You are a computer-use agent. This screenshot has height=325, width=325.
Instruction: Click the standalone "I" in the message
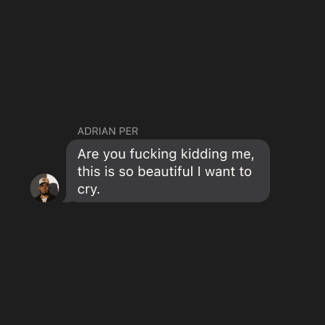tap(199, 171)
